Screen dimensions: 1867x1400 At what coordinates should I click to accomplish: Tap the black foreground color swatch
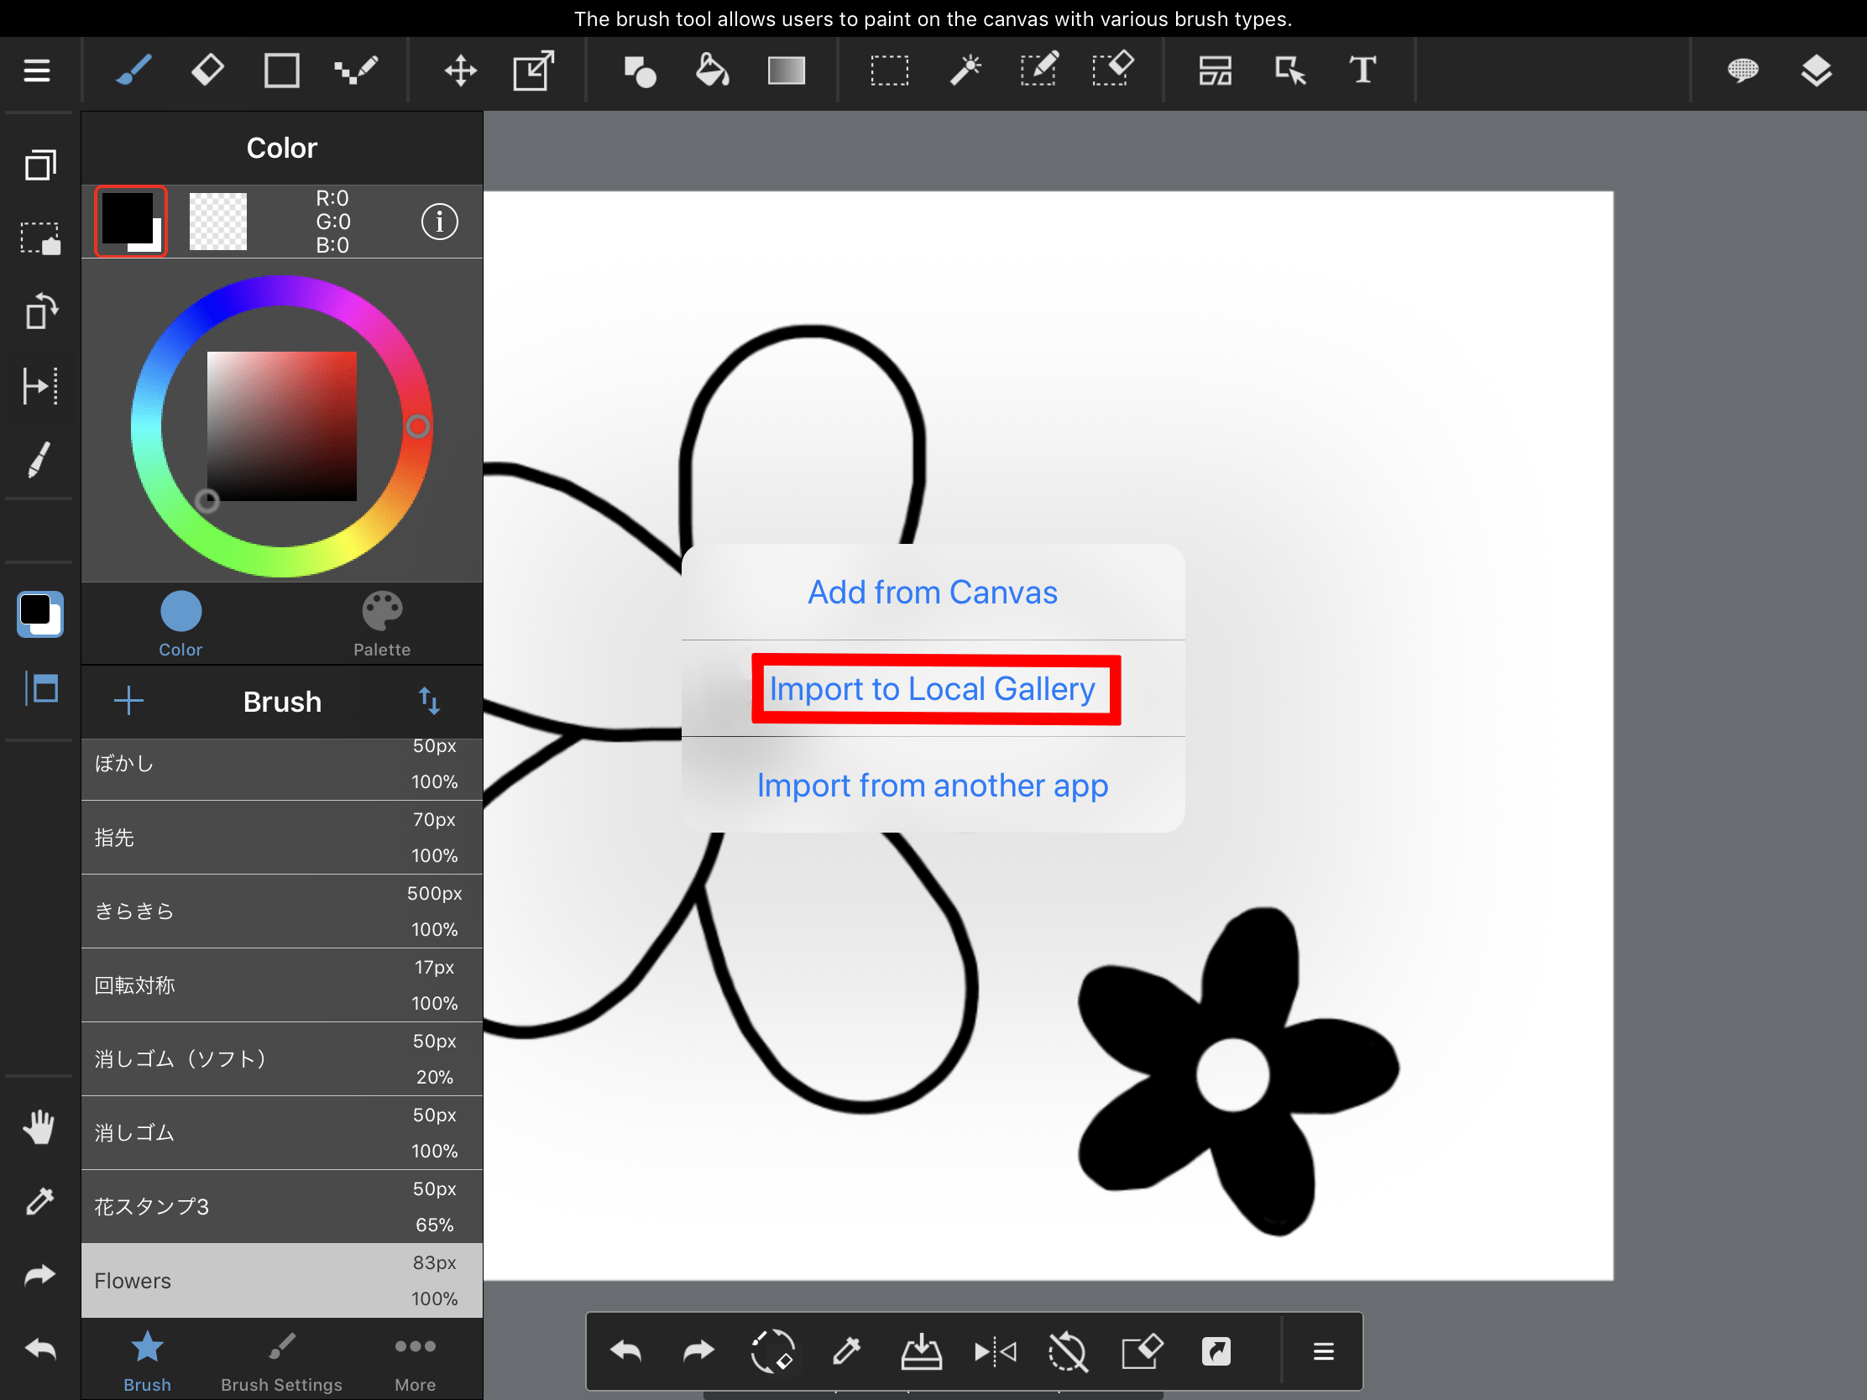tap(128, 219)
